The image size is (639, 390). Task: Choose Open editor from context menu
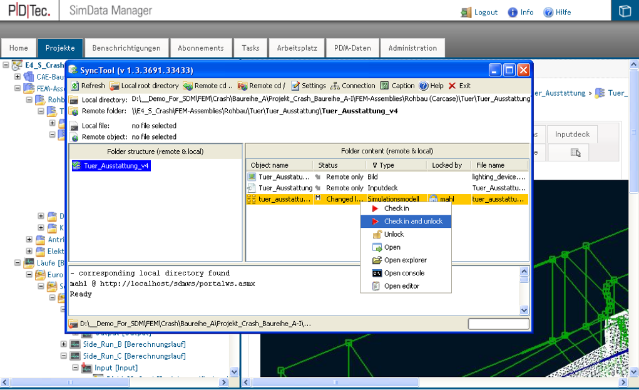(x=406, y=286)
